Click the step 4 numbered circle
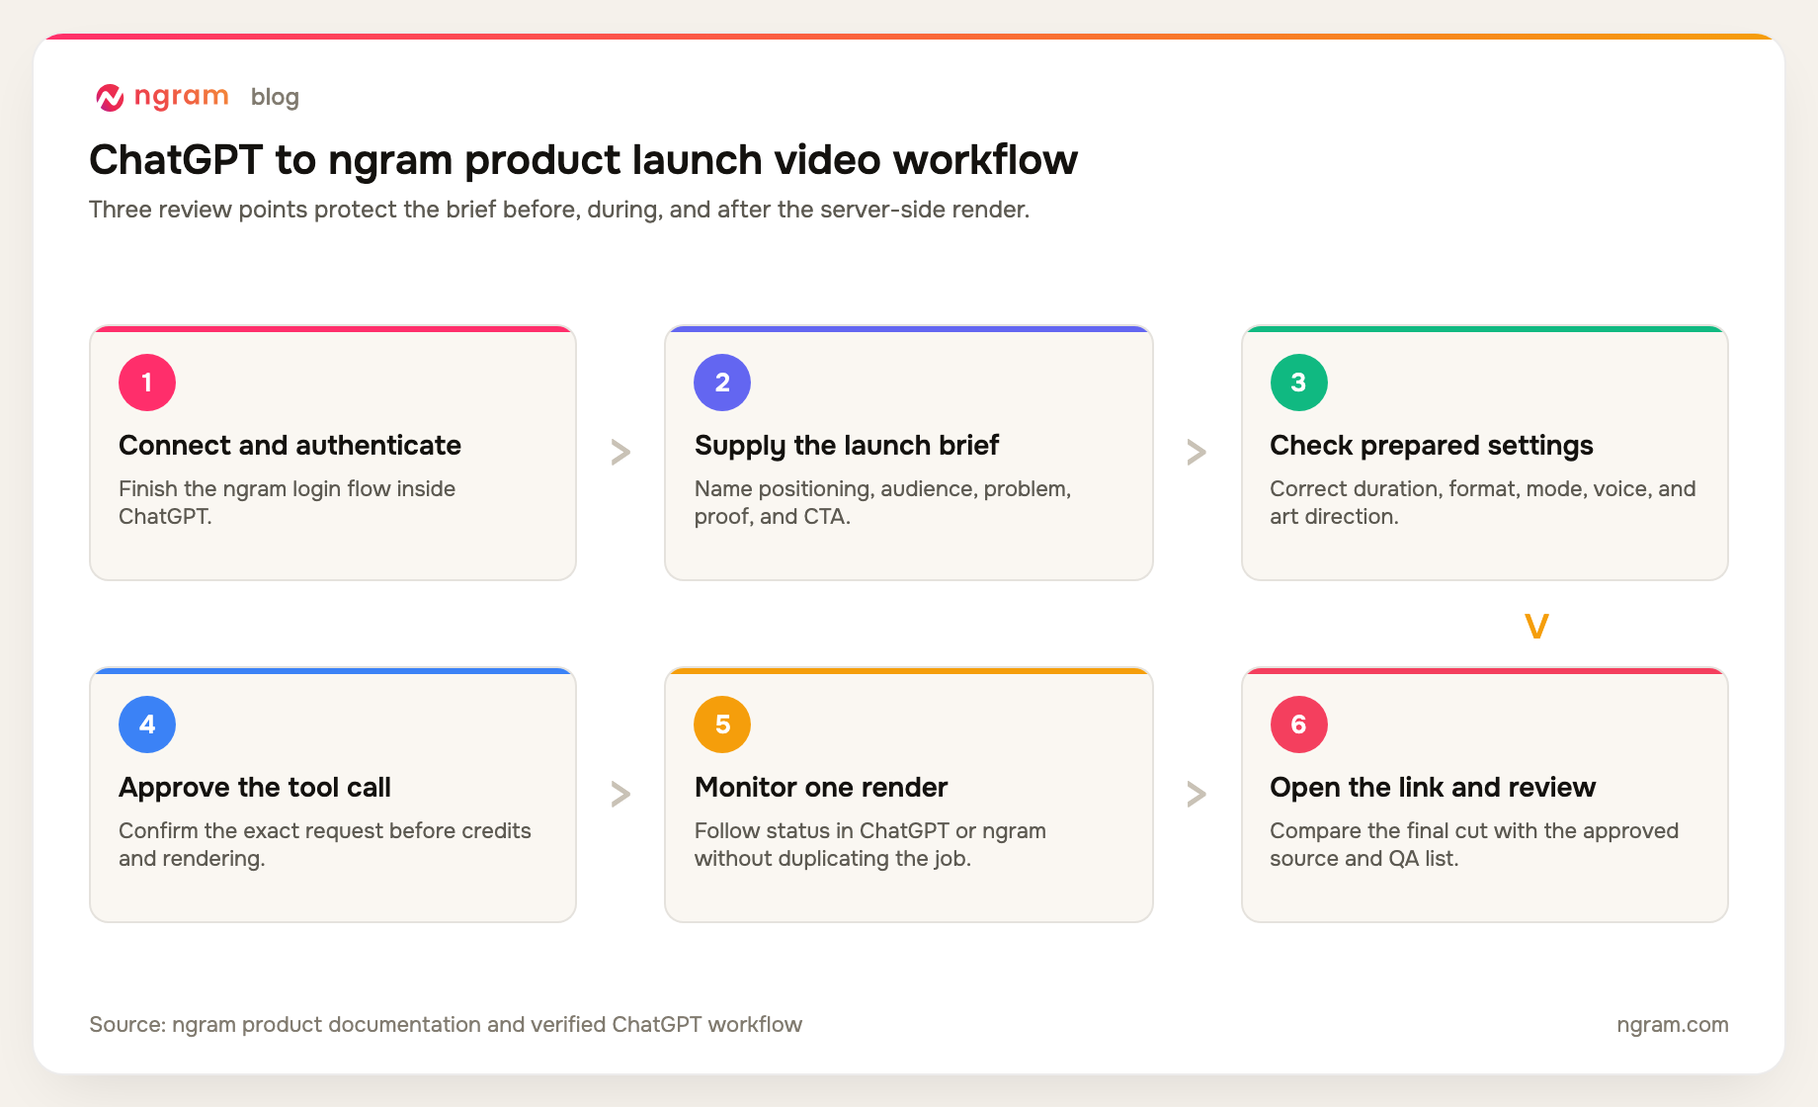Viewport: 1818px width, 1107px height. point(147,724)
